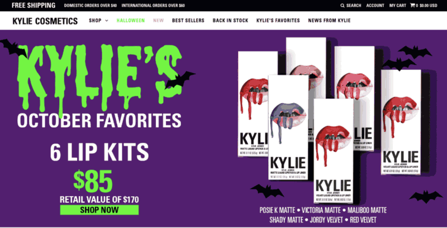Screen dimensions: 447x228
Task: Open Kylie's Favorites page
Action: tap(278, 21)
